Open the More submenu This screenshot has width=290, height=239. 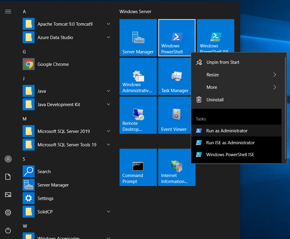[236, 87]
